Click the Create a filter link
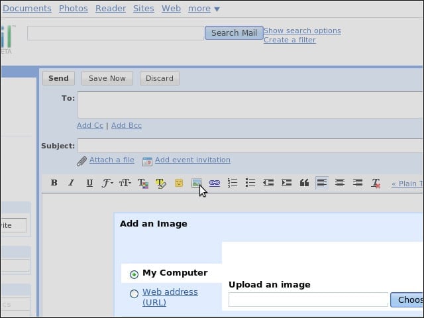 click(290, 40)
